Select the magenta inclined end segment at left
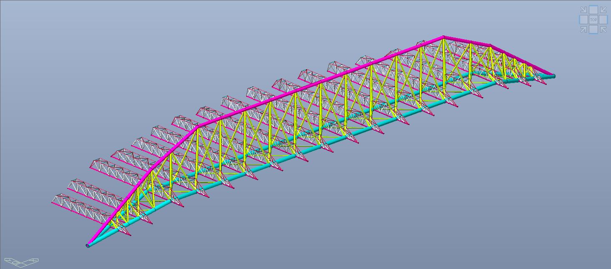Viewport: 611px width, 269px height. coord(142,186)
